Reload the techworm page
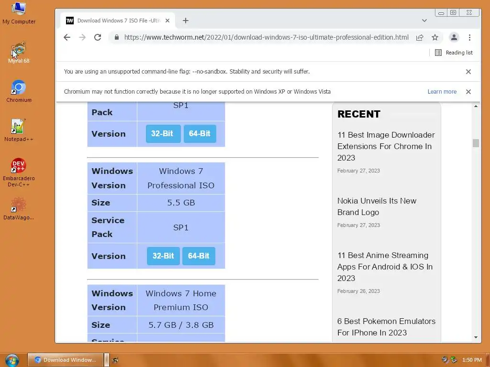 (x=98, y=37)
